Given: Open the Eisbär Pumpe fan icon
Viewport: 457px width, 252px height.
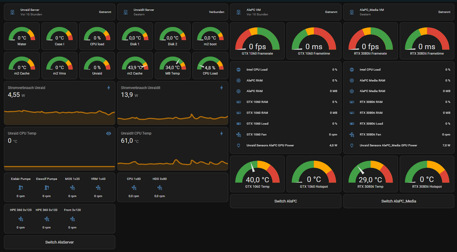Looking at the screenshot, I should 21,188.
